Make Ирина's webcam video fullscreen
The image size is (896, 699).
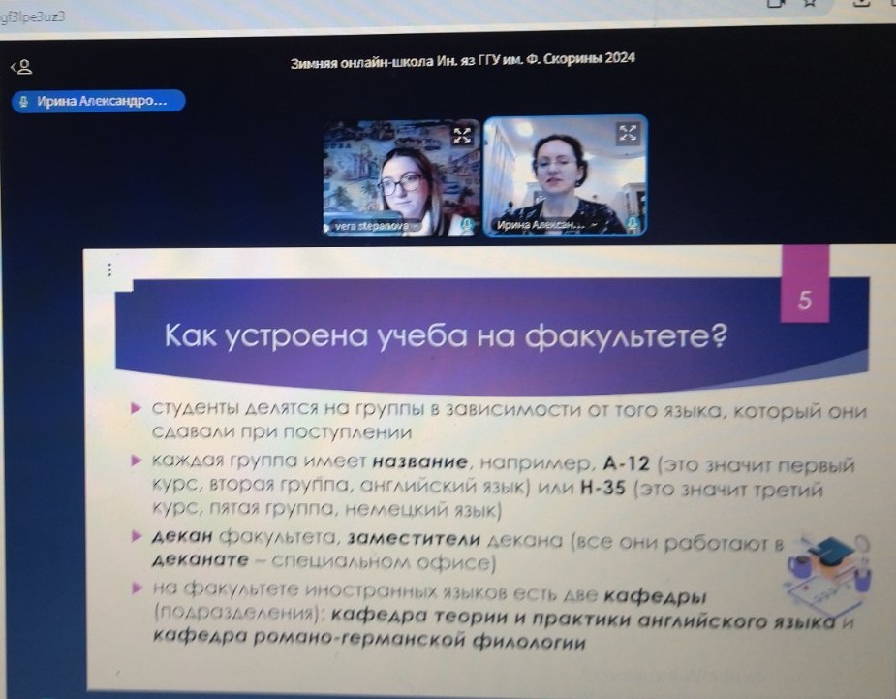pos(629,133)
